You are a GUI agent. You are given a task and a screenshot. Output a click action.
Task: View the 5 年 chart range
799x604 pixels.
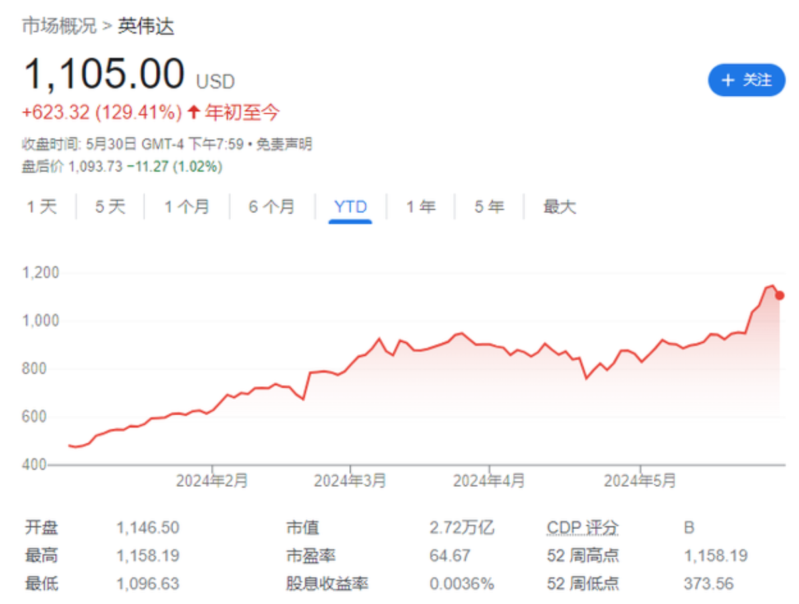(x=489, y=207)
